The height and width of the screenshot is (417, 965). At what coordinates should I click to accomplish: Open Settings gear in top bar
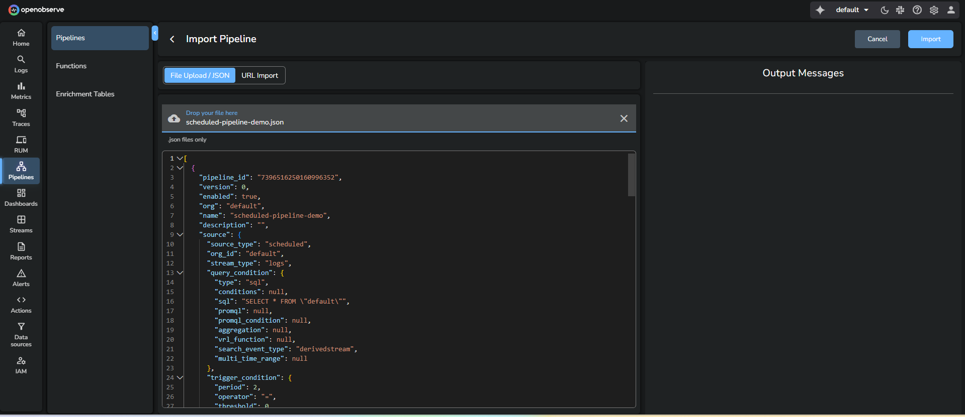point(934,10)
